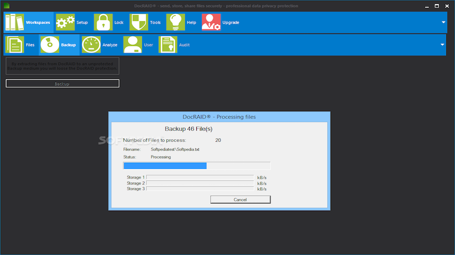This screenshot has height=255, width=455.
Task: Minimize the DocRAID window
Action: point(426,6)
